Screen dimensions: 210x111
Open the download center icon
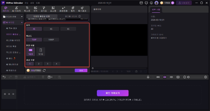tap(151, 3)
